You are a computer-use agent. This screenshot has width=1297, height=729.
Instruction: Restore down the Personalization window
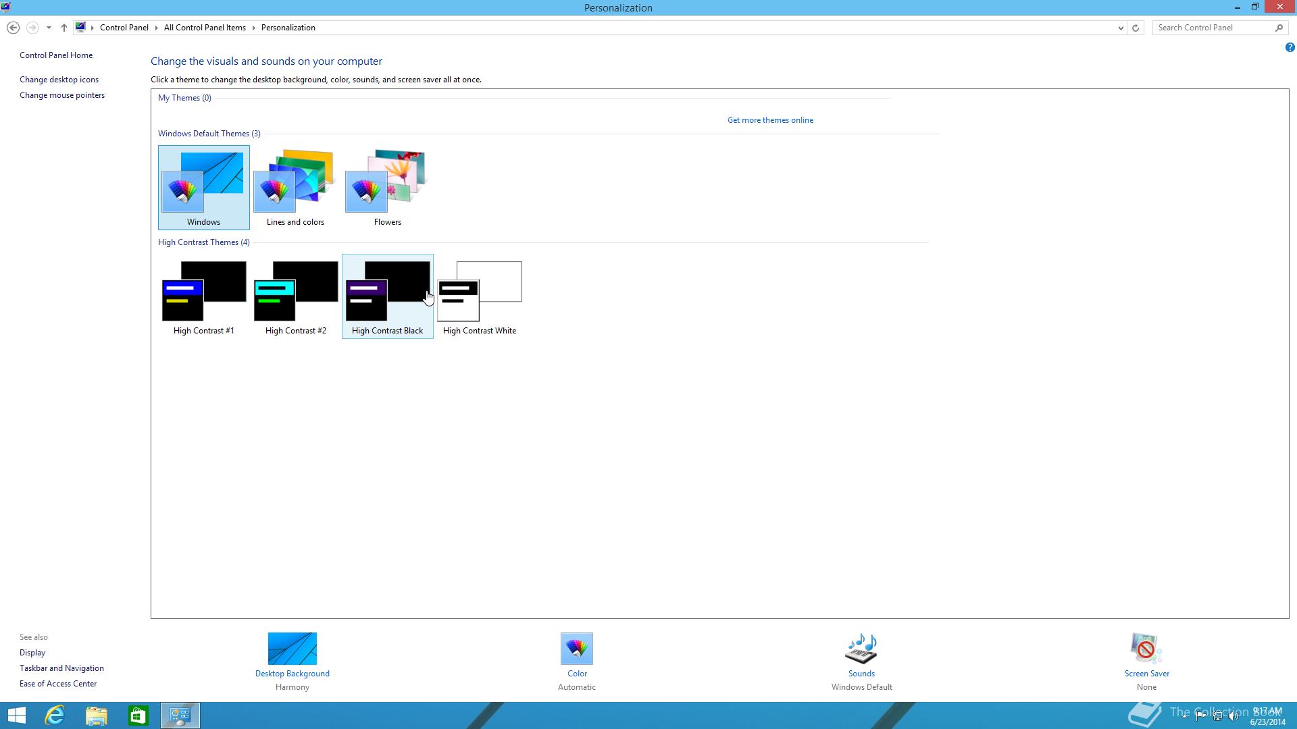1254,7
